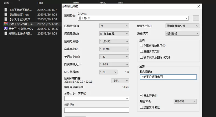Click the date 2025/8/25 17:05
Image resolution: width=216 pixels, height=117 pixels.
click(x=48, y=24)
